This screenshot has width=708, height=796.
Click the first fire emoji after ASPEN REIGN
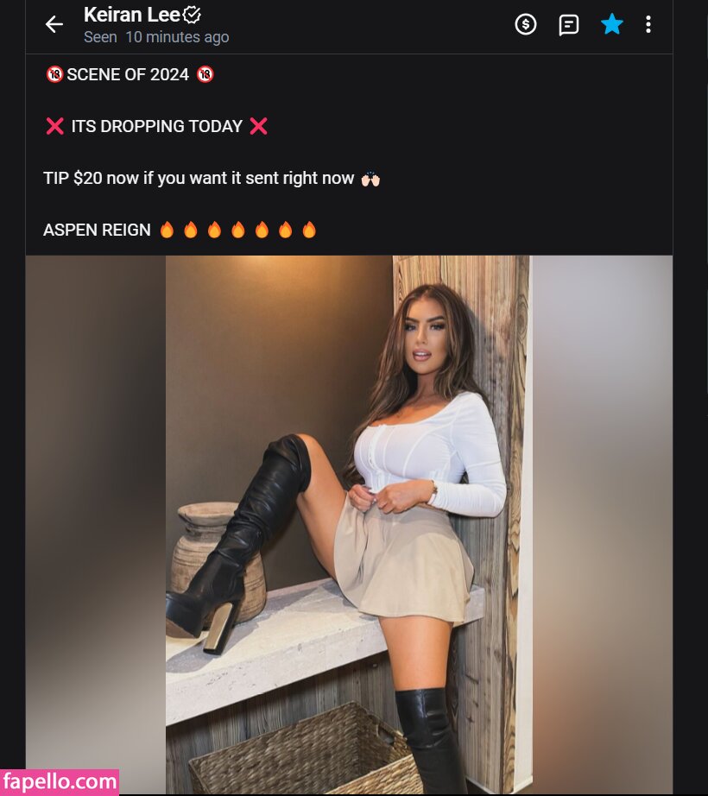click(x=167, y=230)
